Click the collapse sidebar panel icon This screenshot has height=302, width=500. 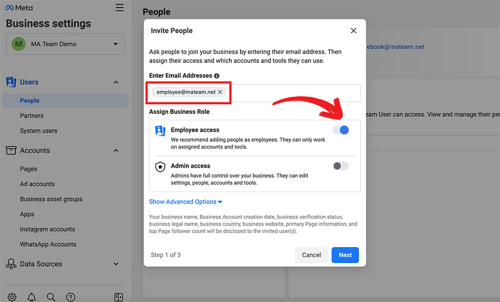tap(118, 297)
